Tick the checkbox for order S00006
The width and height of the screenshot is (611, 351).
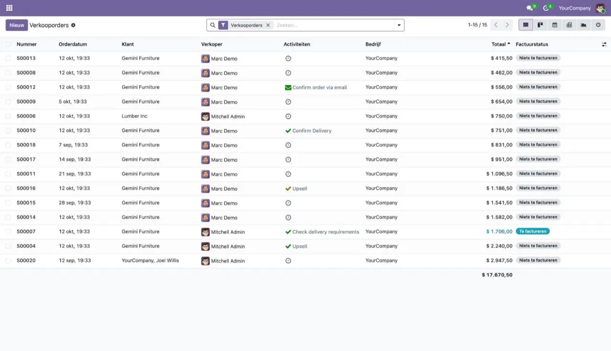(x=8, y=116)
